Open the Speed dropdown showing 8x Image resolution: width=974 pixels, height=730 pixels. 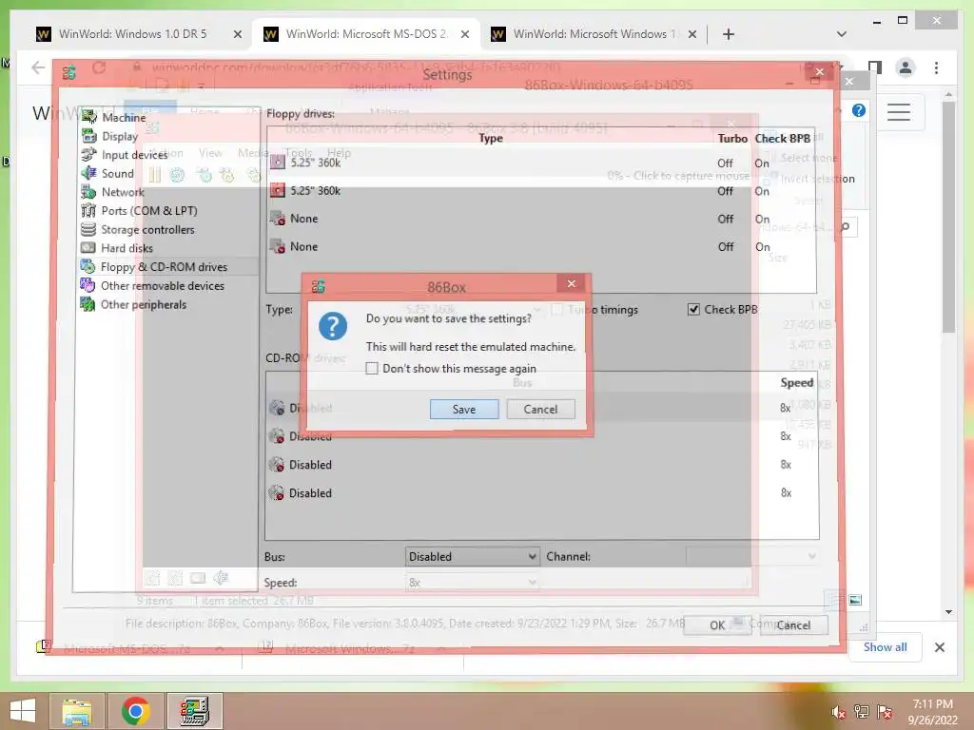472,583
